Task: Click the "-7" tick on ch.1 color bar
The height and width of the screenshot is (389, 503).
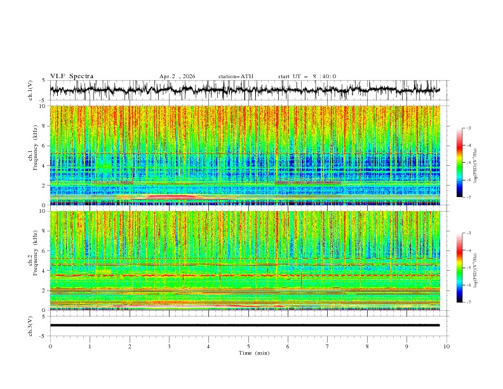Action: pyautogui.click(x=468, y=198)
